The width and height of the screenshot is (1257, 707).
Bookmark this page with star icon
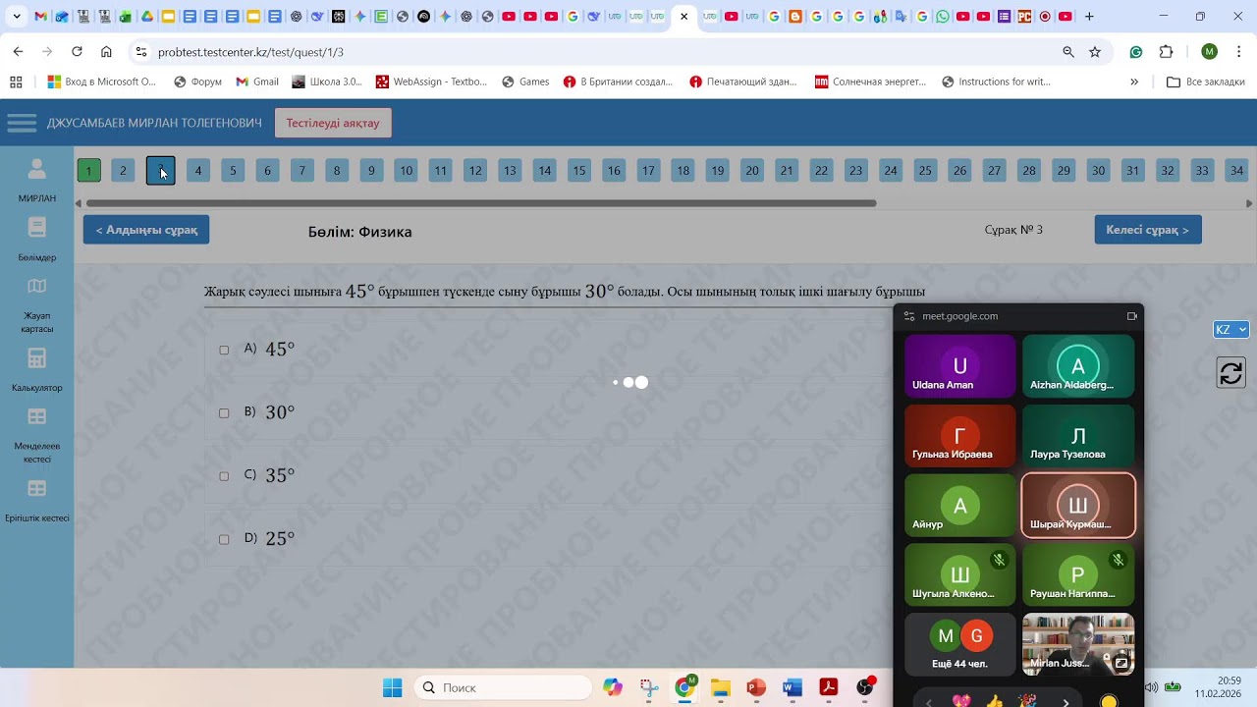(1095, 52)
